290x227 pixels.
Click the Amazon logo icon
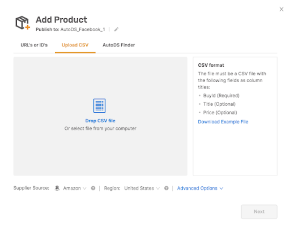click(57, 188)
